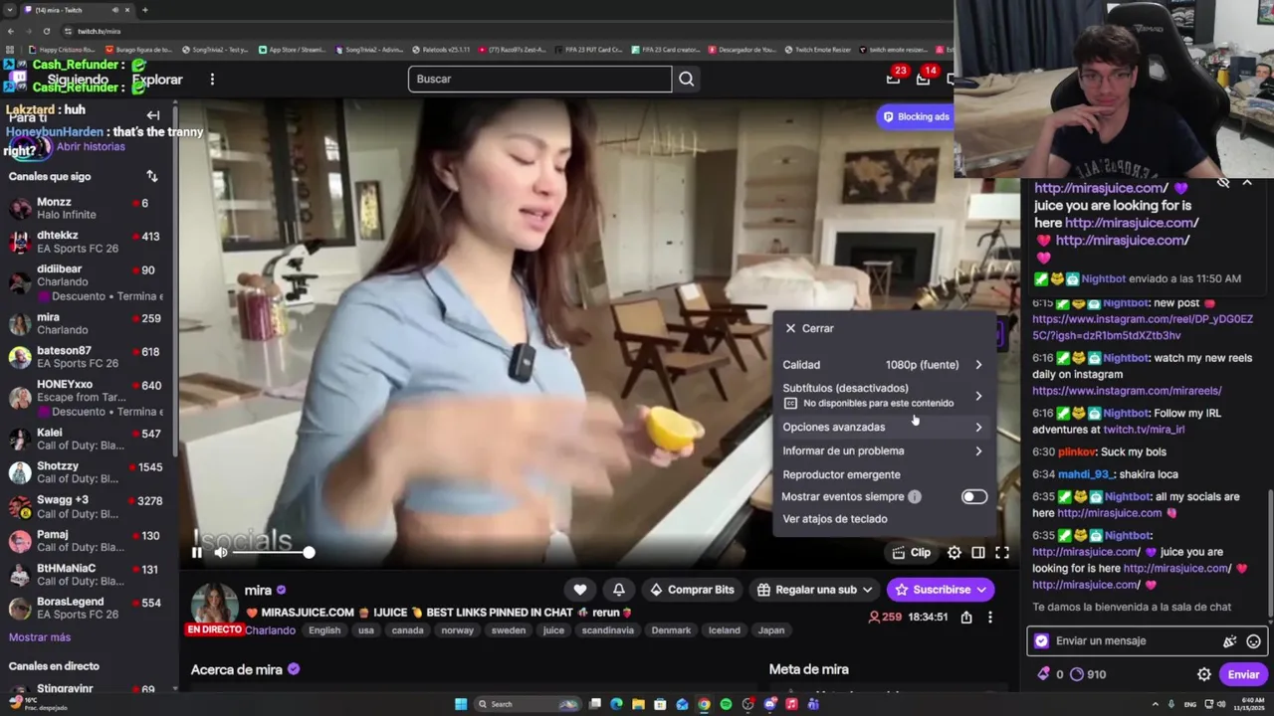The height and width of the screenshot is (716, 1274).
Task: Open Spotify from taskbar
Action: point(726,704)
